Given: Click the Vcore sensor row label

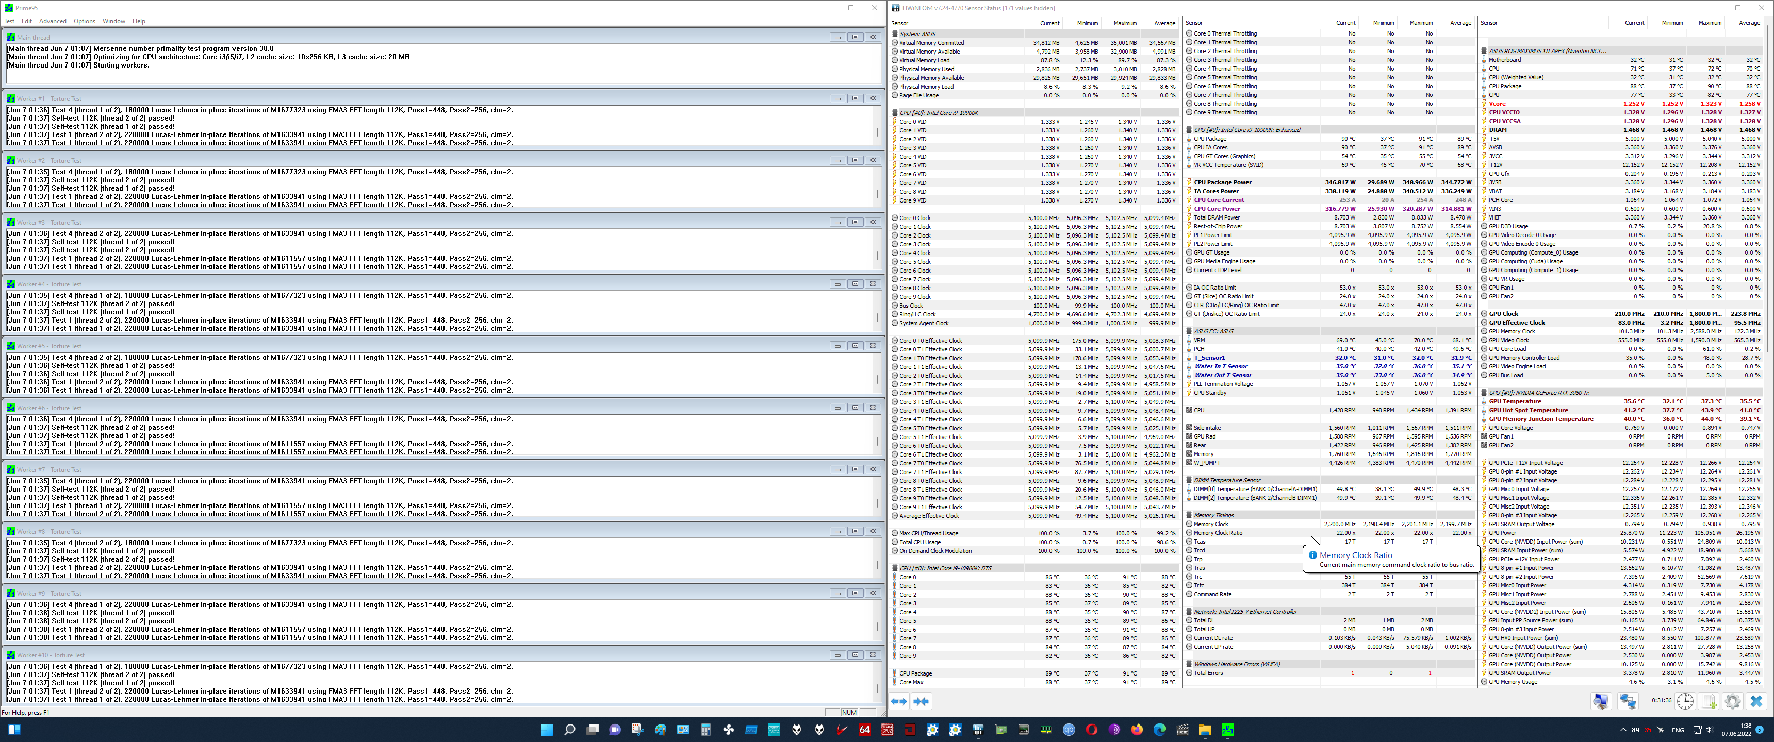Looking at the screenshot, I should click(x=1497, y=104).
